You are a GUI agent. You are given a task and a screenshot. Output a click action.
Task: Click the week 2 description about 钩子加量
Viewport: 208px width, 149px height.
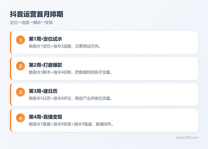tap(70, 72)
